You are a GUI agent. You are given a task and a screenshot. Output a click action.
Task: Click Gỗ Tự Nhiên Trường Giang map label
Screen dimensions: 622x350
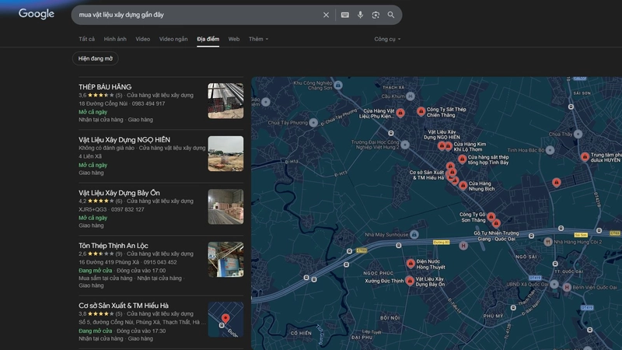(x=496, y=236)
